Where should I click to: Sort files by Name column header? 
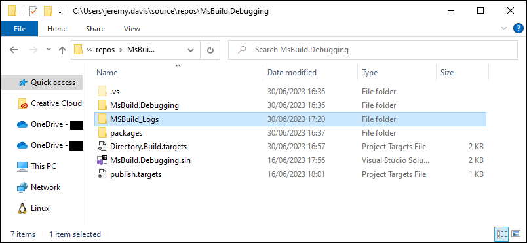[x=107, y=73]
